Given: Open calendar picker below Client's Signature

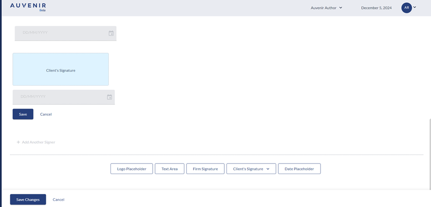Looking at the screenshot, I should click(109, 97).
